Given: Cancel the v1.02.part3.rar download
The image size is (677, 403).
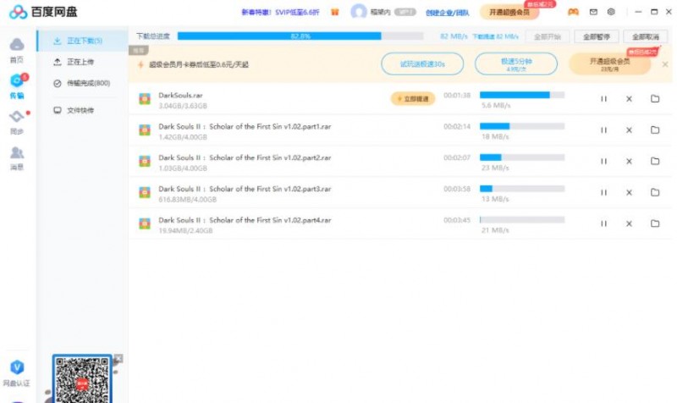Looking at the screenshot, I should [x=629, y=192].
